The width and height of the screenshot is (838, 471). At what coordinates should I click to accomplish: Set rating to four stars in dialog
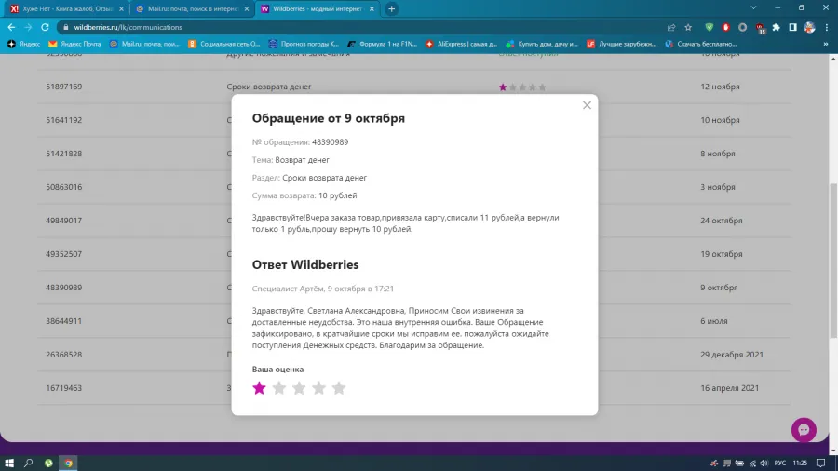coord(319,388)
